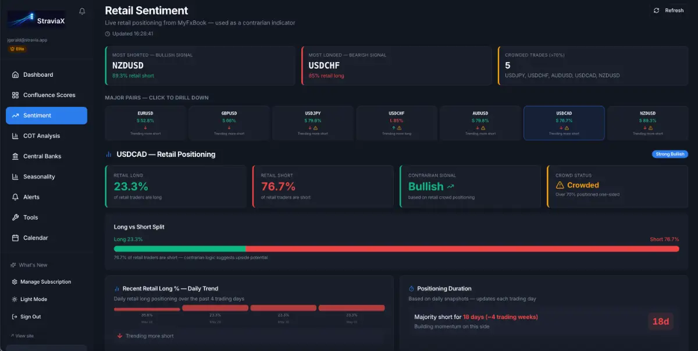Select the Sentiment menu item
This screenshot has height=351, width=698.
[47, 115]
